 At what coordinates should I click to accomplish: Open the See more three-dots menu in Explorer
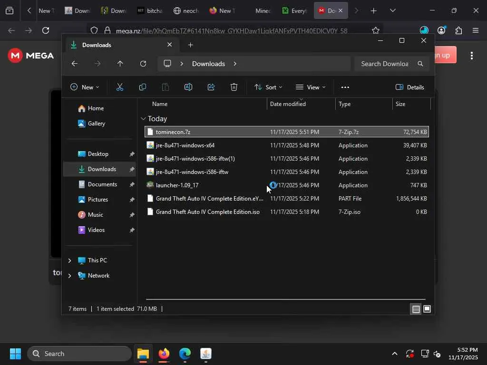tap(345, 87)
